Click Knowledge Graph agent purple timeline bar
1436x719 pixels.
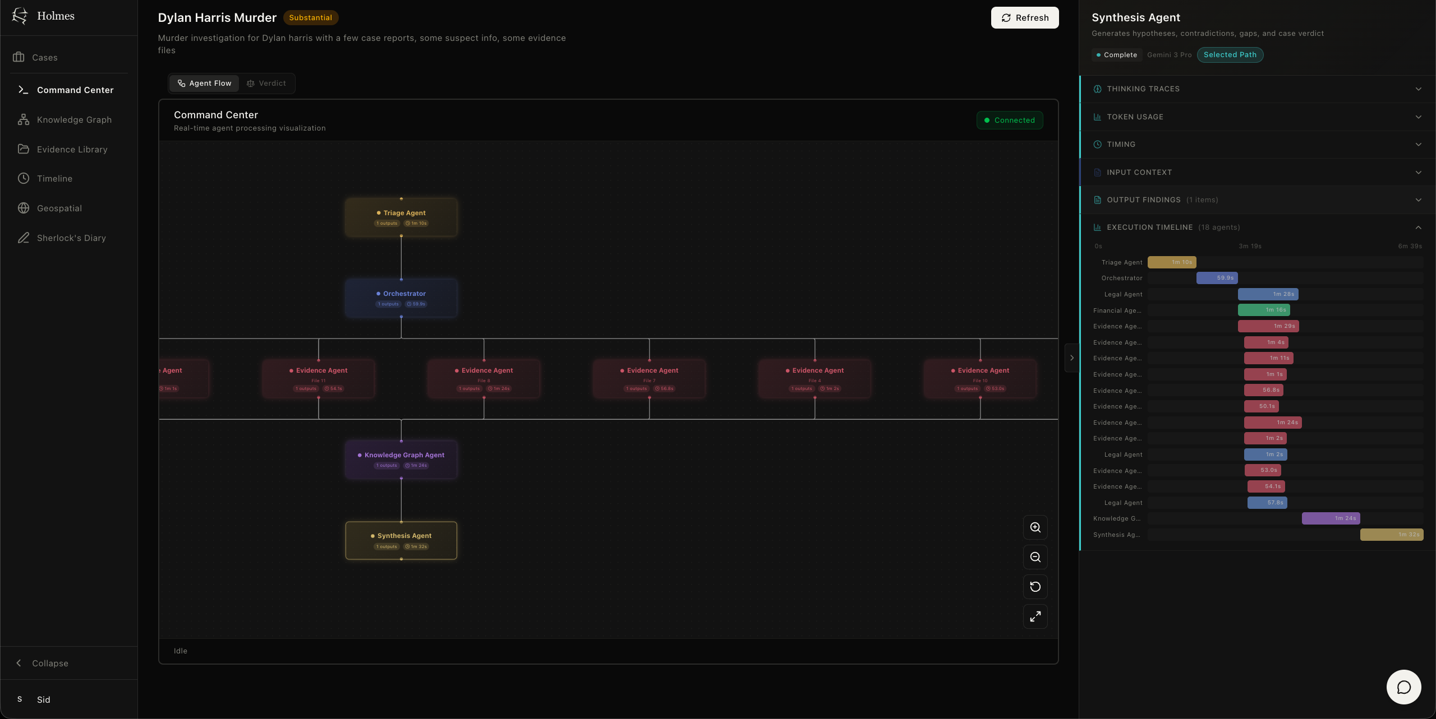coord(1331,518)
